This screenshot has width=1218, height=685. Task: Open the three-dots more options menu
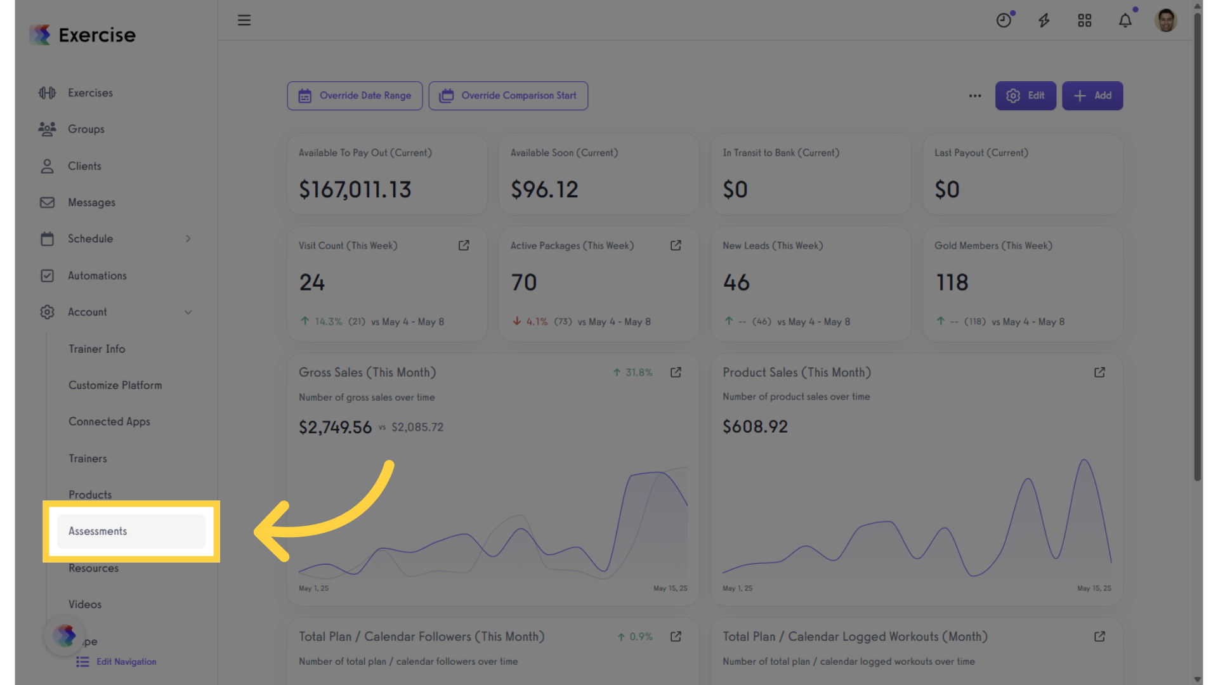tap(975, 96)
